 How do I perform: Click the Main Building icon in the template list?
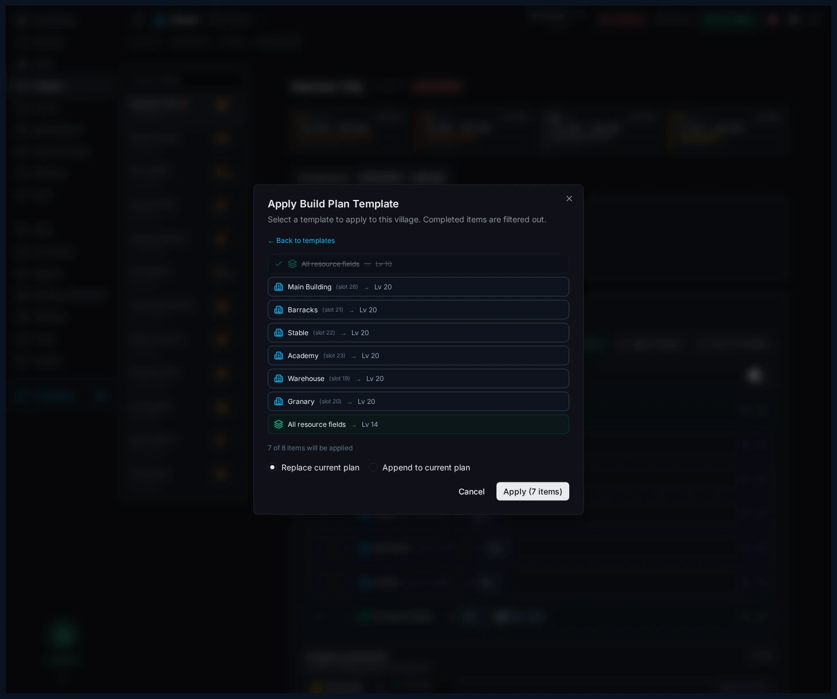[x=279, y=286]
